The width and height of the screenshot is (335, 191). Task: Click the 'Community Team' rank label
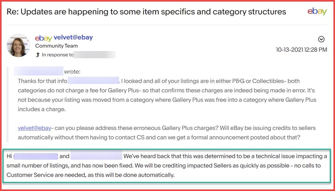click(56, 46)
